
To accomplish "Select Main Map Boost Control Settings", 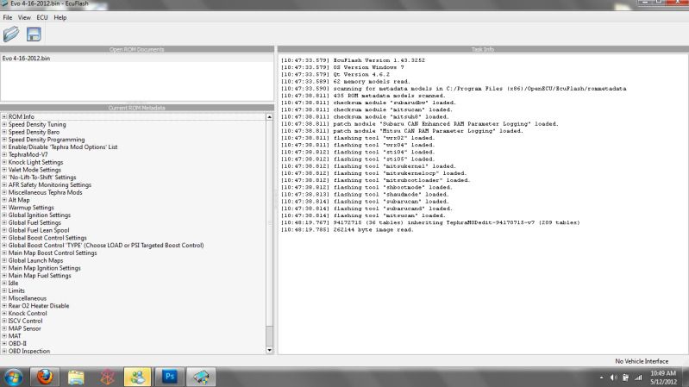I will (x=53, y=253).
